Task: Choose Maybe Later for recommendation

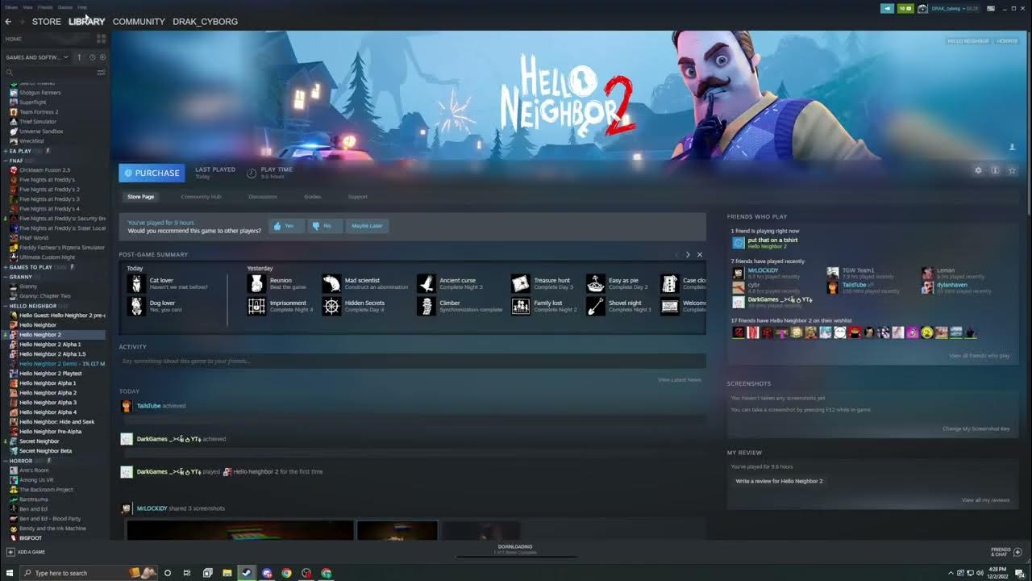Action: [367, 226]
